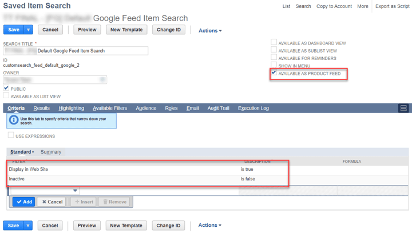Select the Summary criteria subtab
Screen dimensions: 412x241
51,152
